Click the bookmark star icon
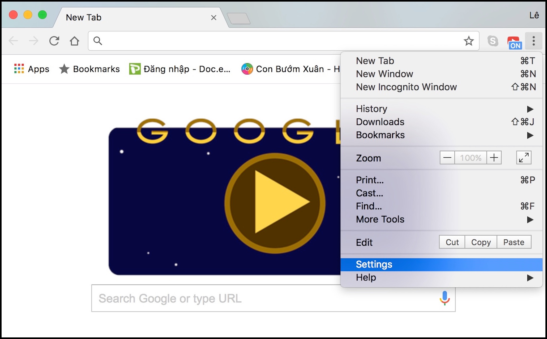547x339 pixels. tap(470, 41)
